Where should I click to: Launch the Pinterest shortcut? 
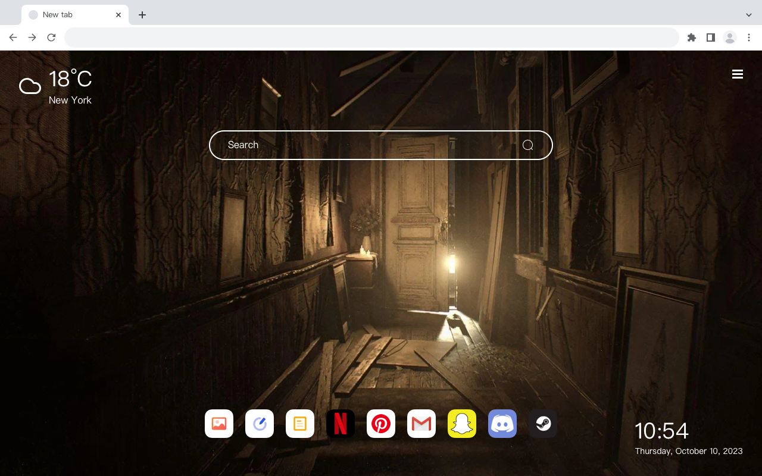[x=381, y=424]
